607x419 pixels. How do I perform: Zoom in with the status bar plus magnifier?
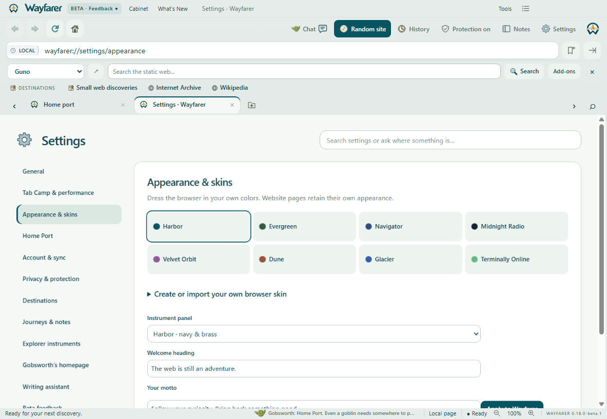pyautogui.click(x=531, y=413)
